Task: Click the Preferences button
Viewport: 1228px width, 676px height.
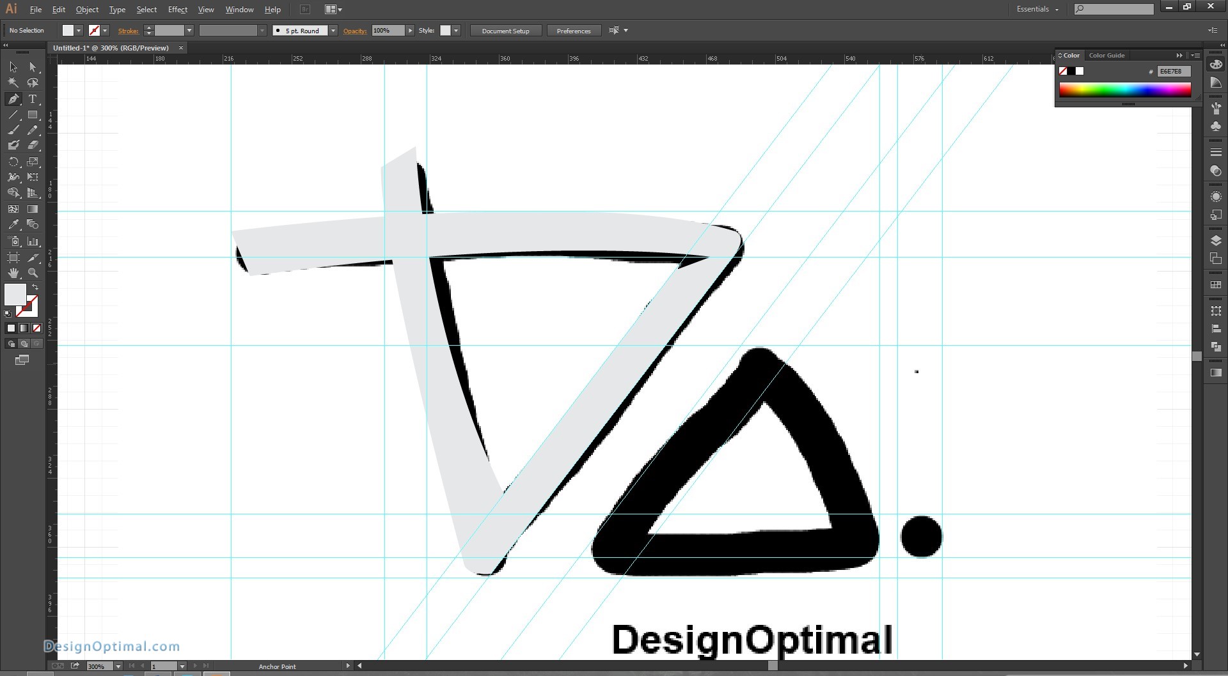Action: (x=574, y=31)
